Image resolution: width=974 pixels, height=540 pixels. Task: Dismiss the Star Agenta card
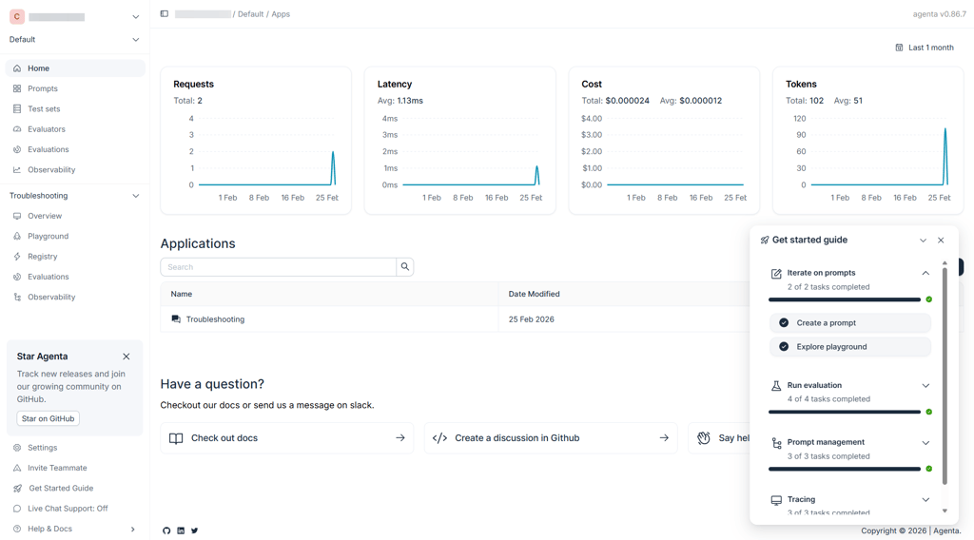coord(127,357)
